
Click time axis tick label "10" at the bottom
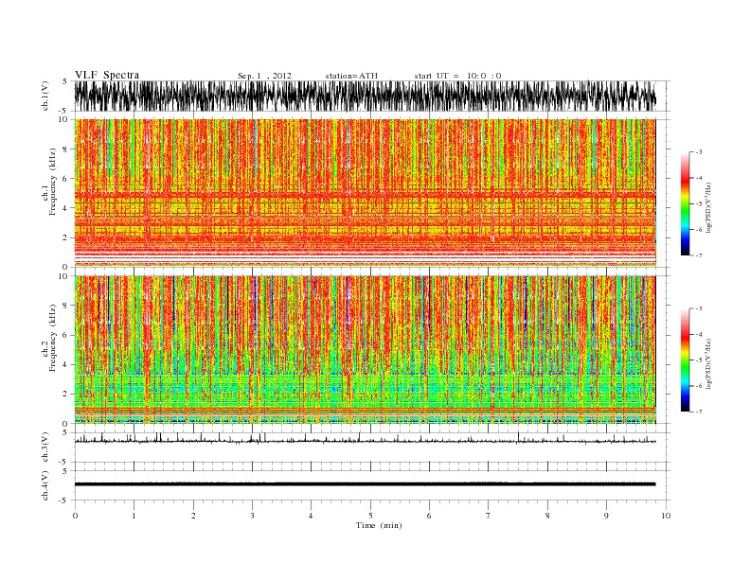pyautogui.click(x=666, y=516)
